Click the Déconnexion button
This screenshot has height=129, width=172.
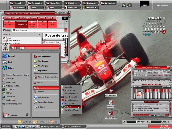[40, 122]
